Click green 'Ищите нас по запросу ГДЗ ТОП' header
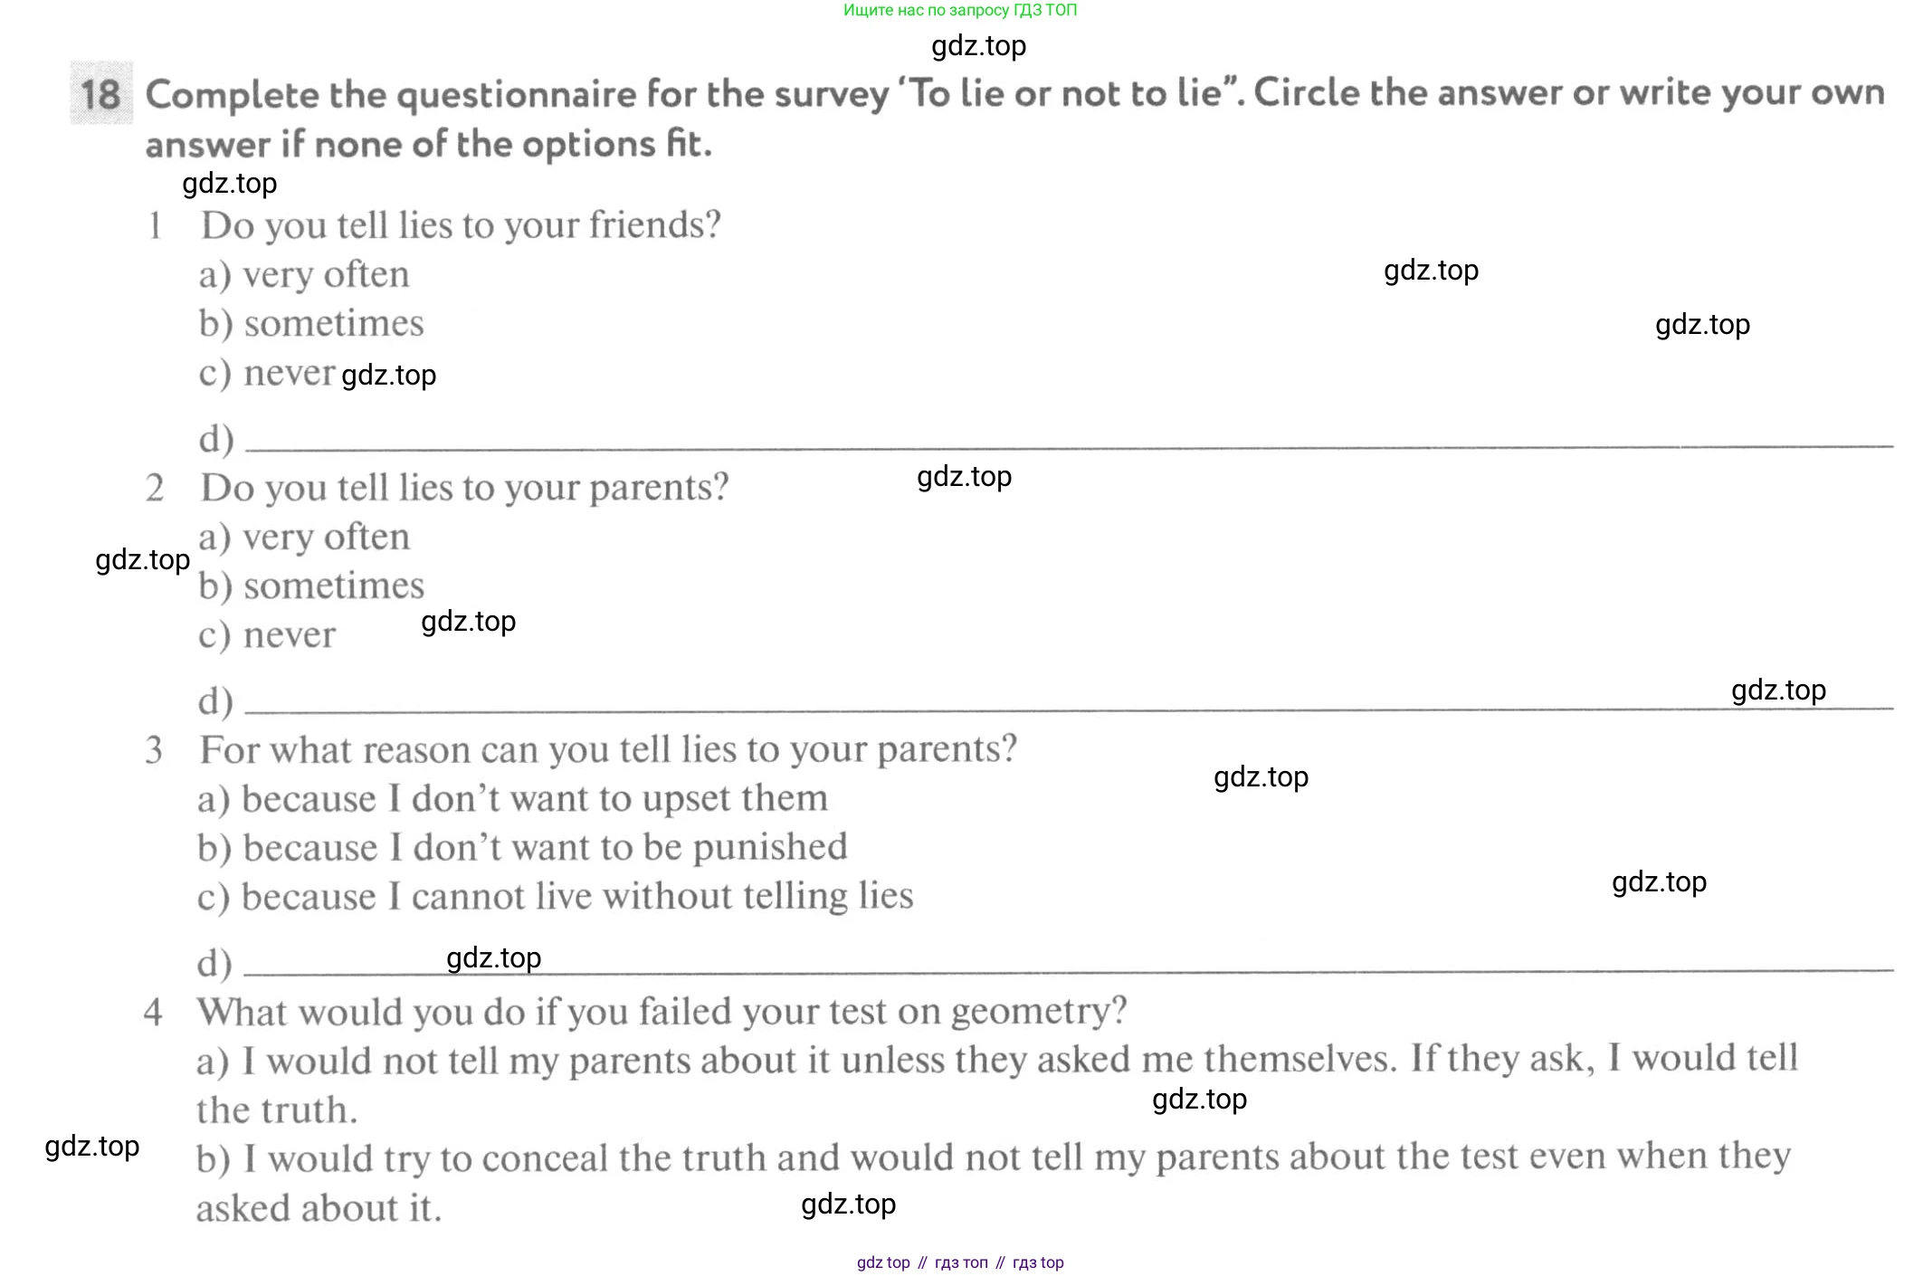1923x1276 pixels. [x=960, y=10]
